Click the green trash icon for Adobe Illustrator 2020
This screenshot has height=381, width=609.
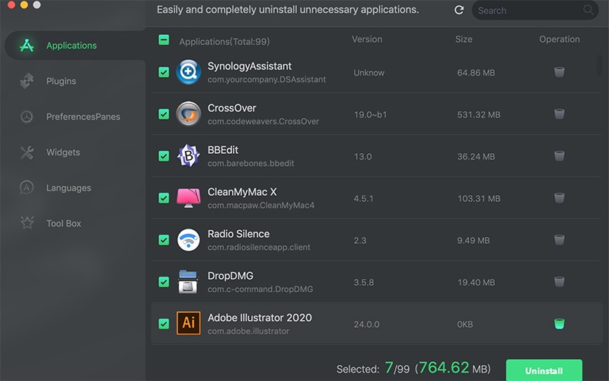tap(560, 323)
